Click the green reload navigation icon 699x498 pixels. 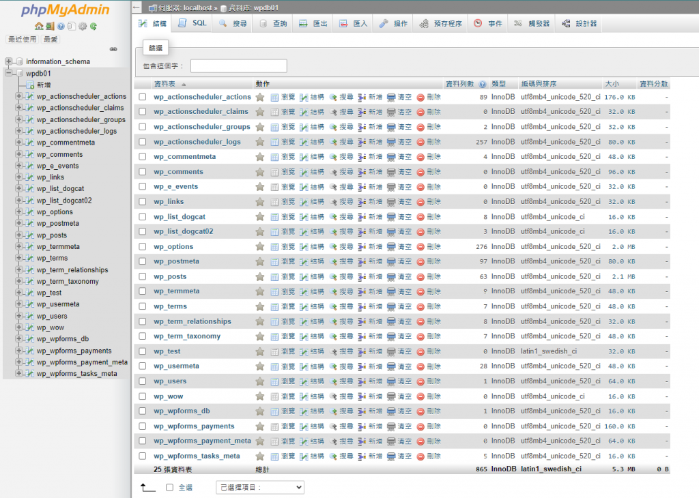coord(94,27)
